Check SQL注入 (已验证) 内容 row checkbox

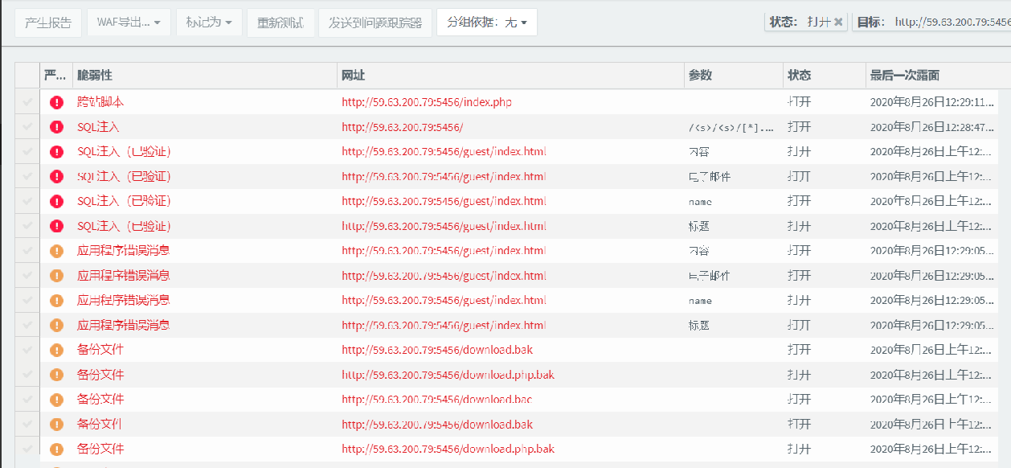pyautogui.click(x=27, y=152)
